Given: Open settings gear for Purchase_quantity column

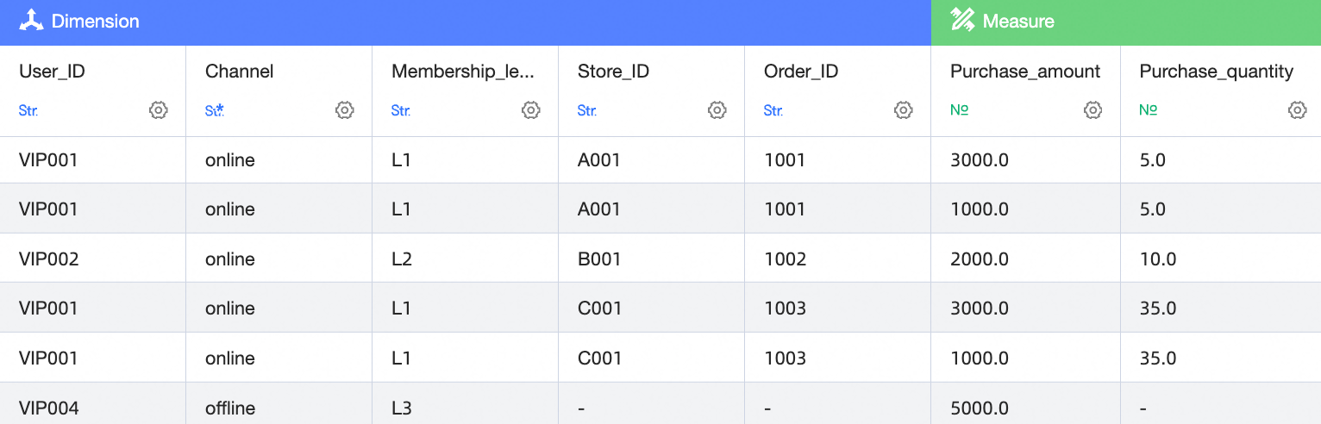Looking at the screenshot, I should [x=1298, y=110].
